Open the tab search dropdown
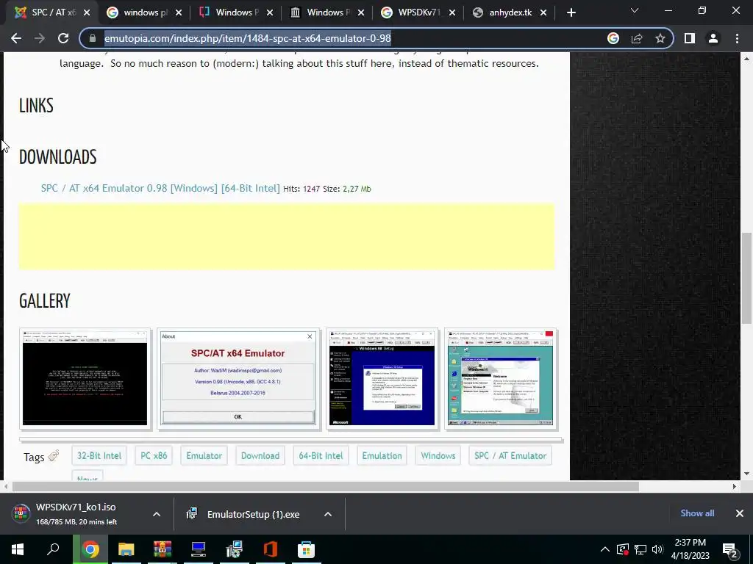The height and width of the screenshot is (564, 753). click(635, 10)
